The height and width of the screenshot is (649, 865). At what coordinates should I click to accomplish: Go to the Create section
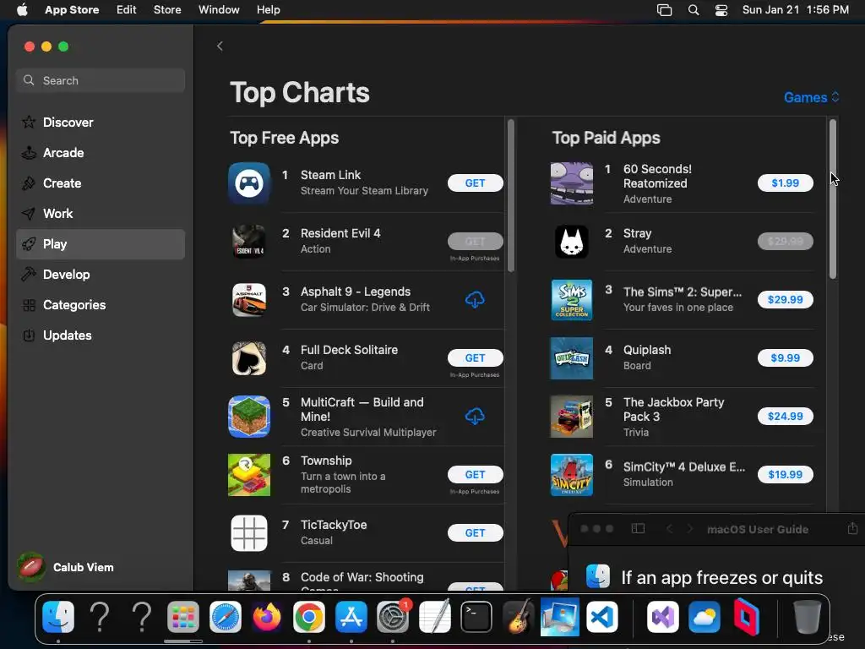point(101,183)
